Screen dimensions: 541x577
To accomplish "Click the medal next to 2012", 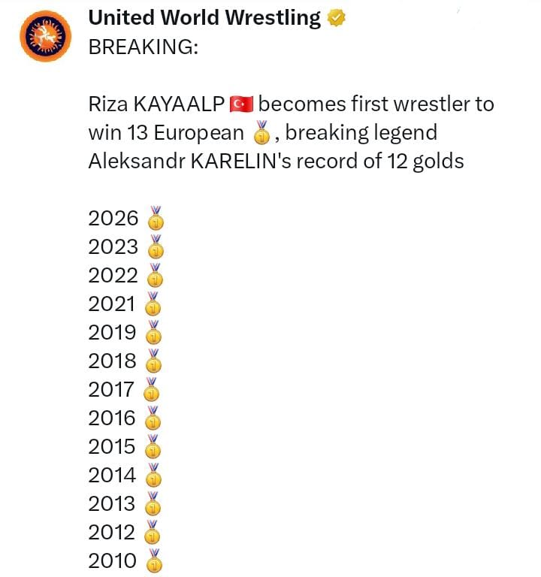I will point(153,533).
